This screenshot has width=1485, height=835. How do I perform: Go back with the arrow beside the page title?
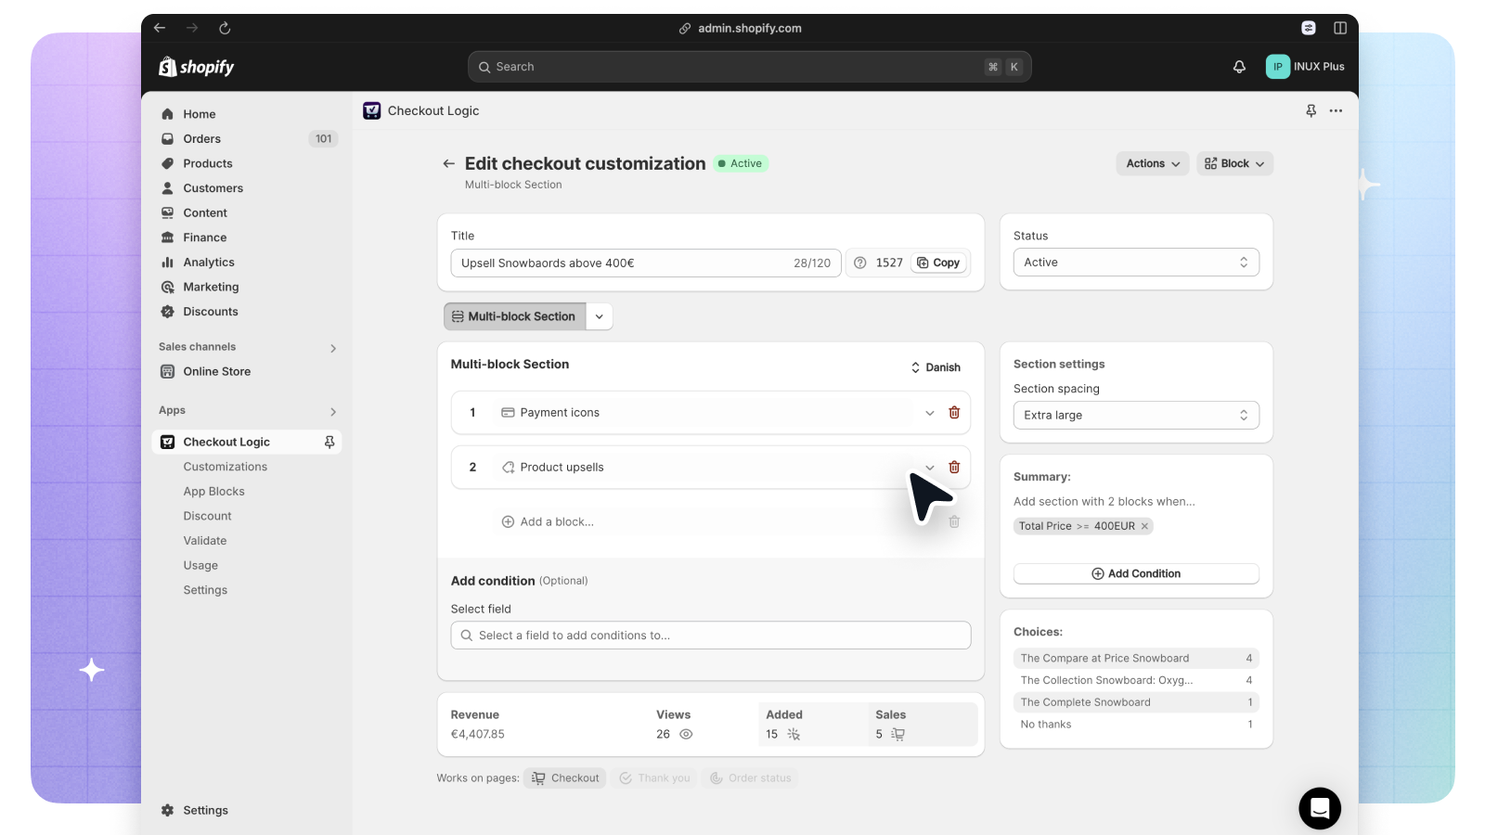449,163
